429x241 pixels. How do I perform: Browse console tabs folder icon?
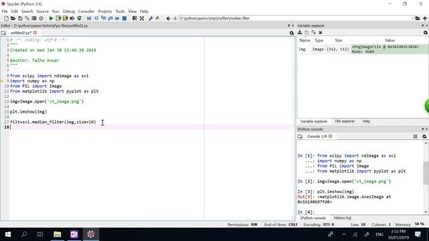300,137
